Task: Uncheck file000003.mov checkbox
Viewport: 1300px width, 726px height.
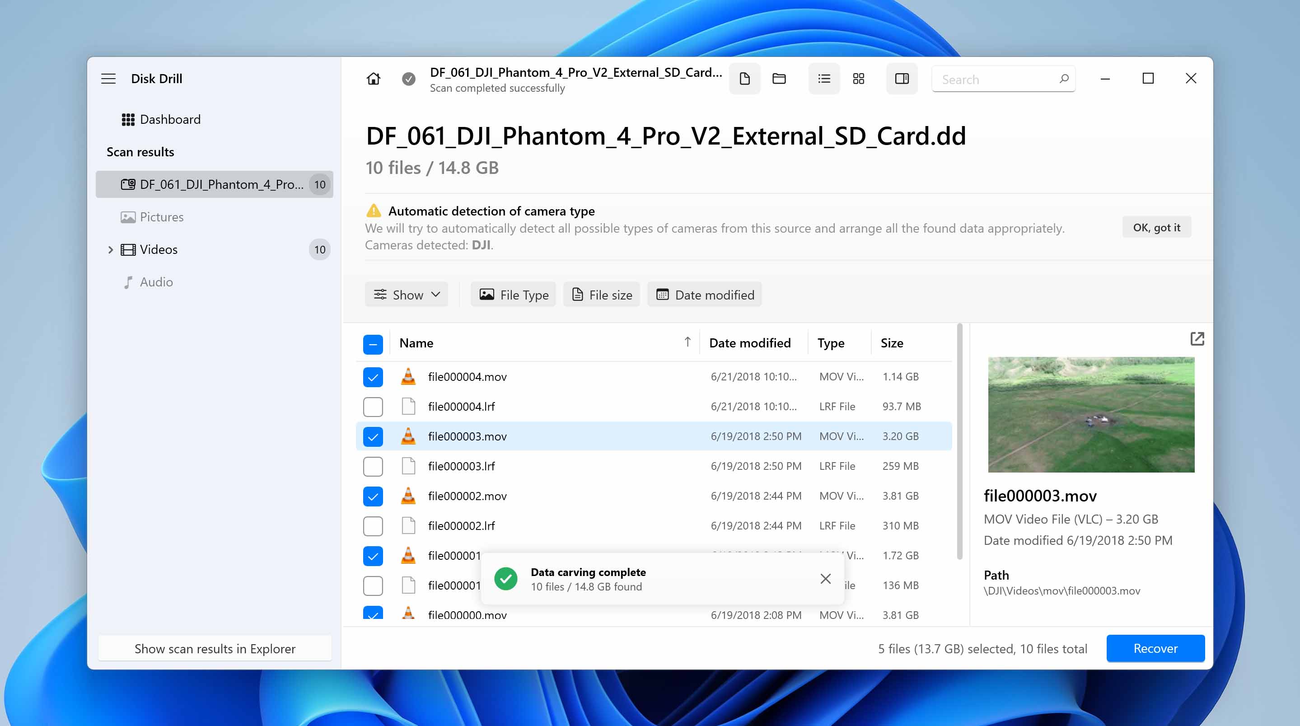Action: pos(373,437)
